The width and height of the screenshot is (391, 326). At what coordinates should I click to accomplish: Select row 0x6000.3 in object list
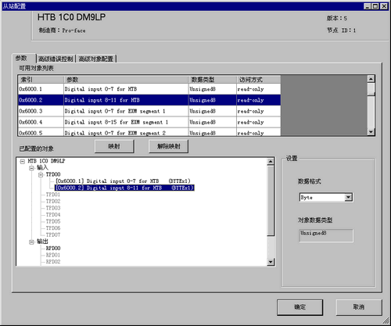pyautogui.click(x=149, y=111)
